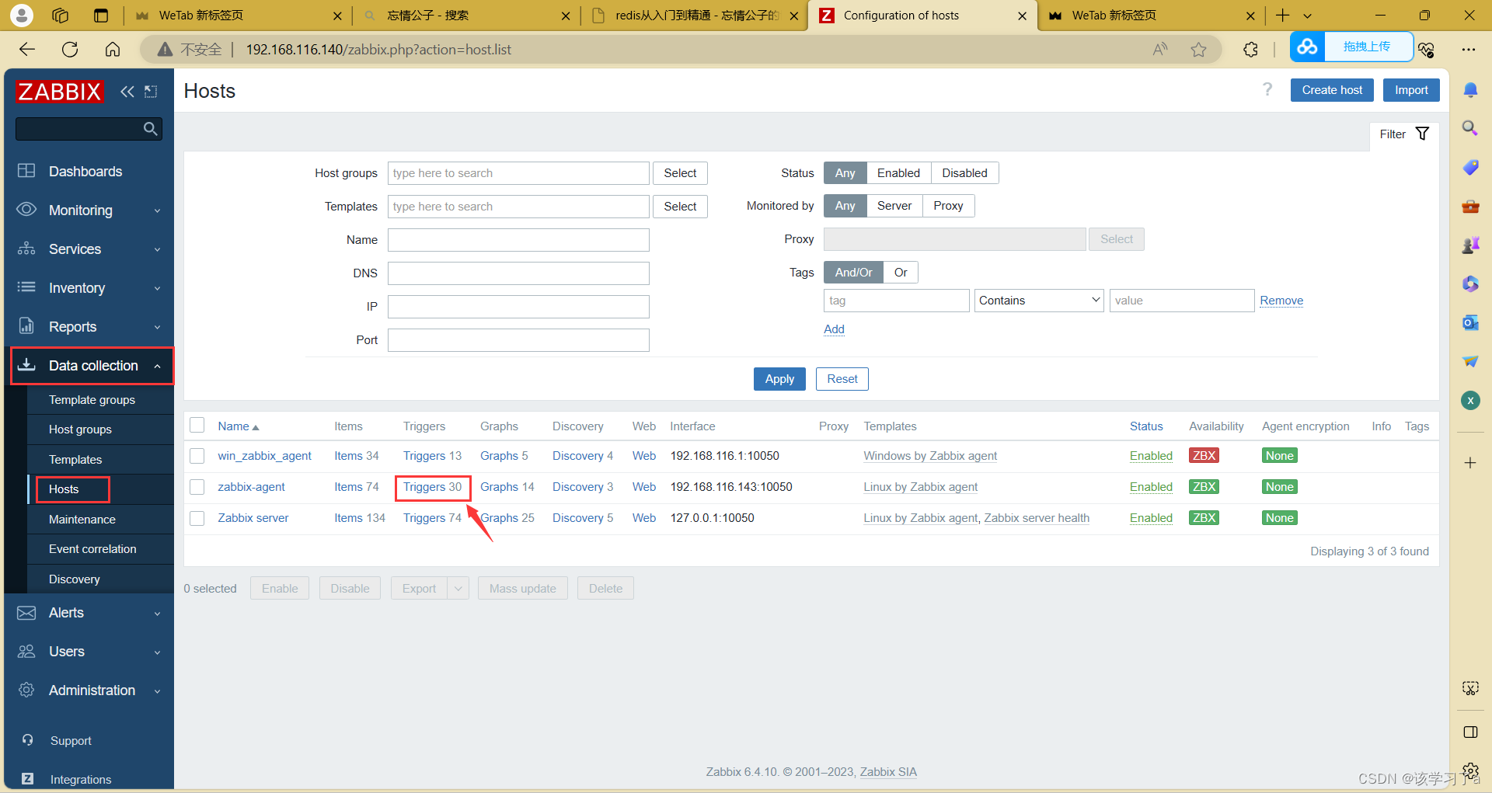Click the cloud upload extension button
The height and width of the screenshot is (793, 1492).
pyautogui.click(x=1351, y=47)
